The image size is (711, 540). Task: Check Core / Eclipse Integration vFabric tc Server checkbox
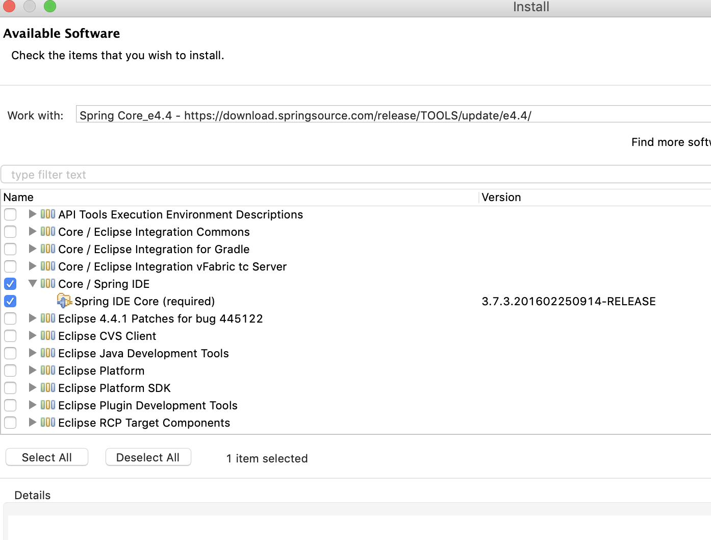click(10, 266)
